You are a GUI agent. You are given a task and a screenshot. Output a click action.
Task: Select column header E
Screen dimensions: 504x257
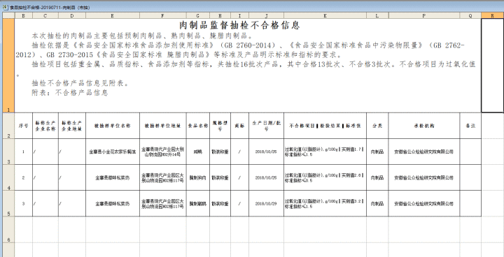click(113, 15)
